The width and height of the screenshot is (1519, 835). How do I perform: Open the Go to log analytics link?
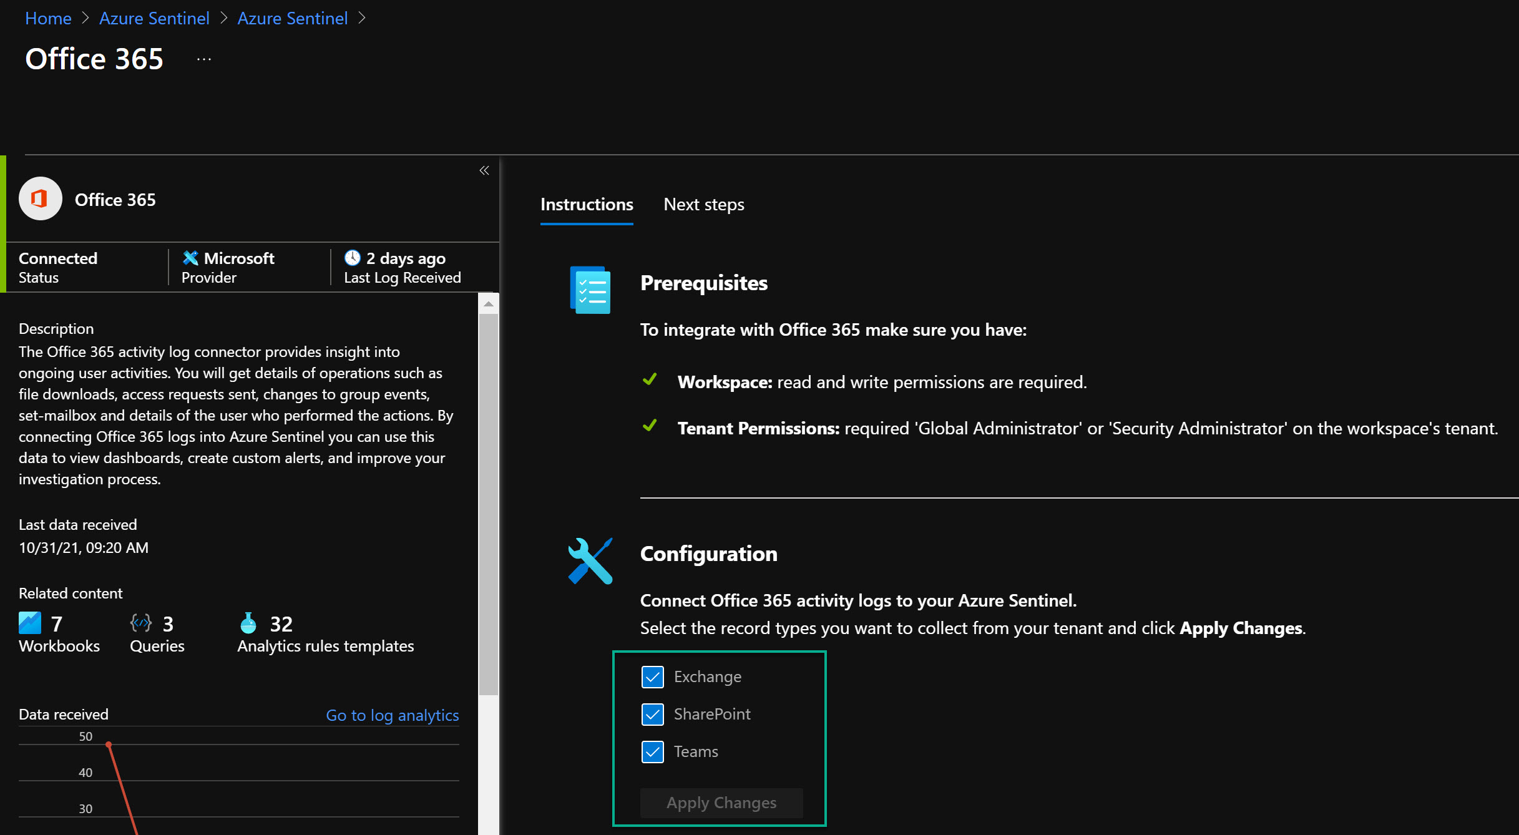tap(393, 715)
